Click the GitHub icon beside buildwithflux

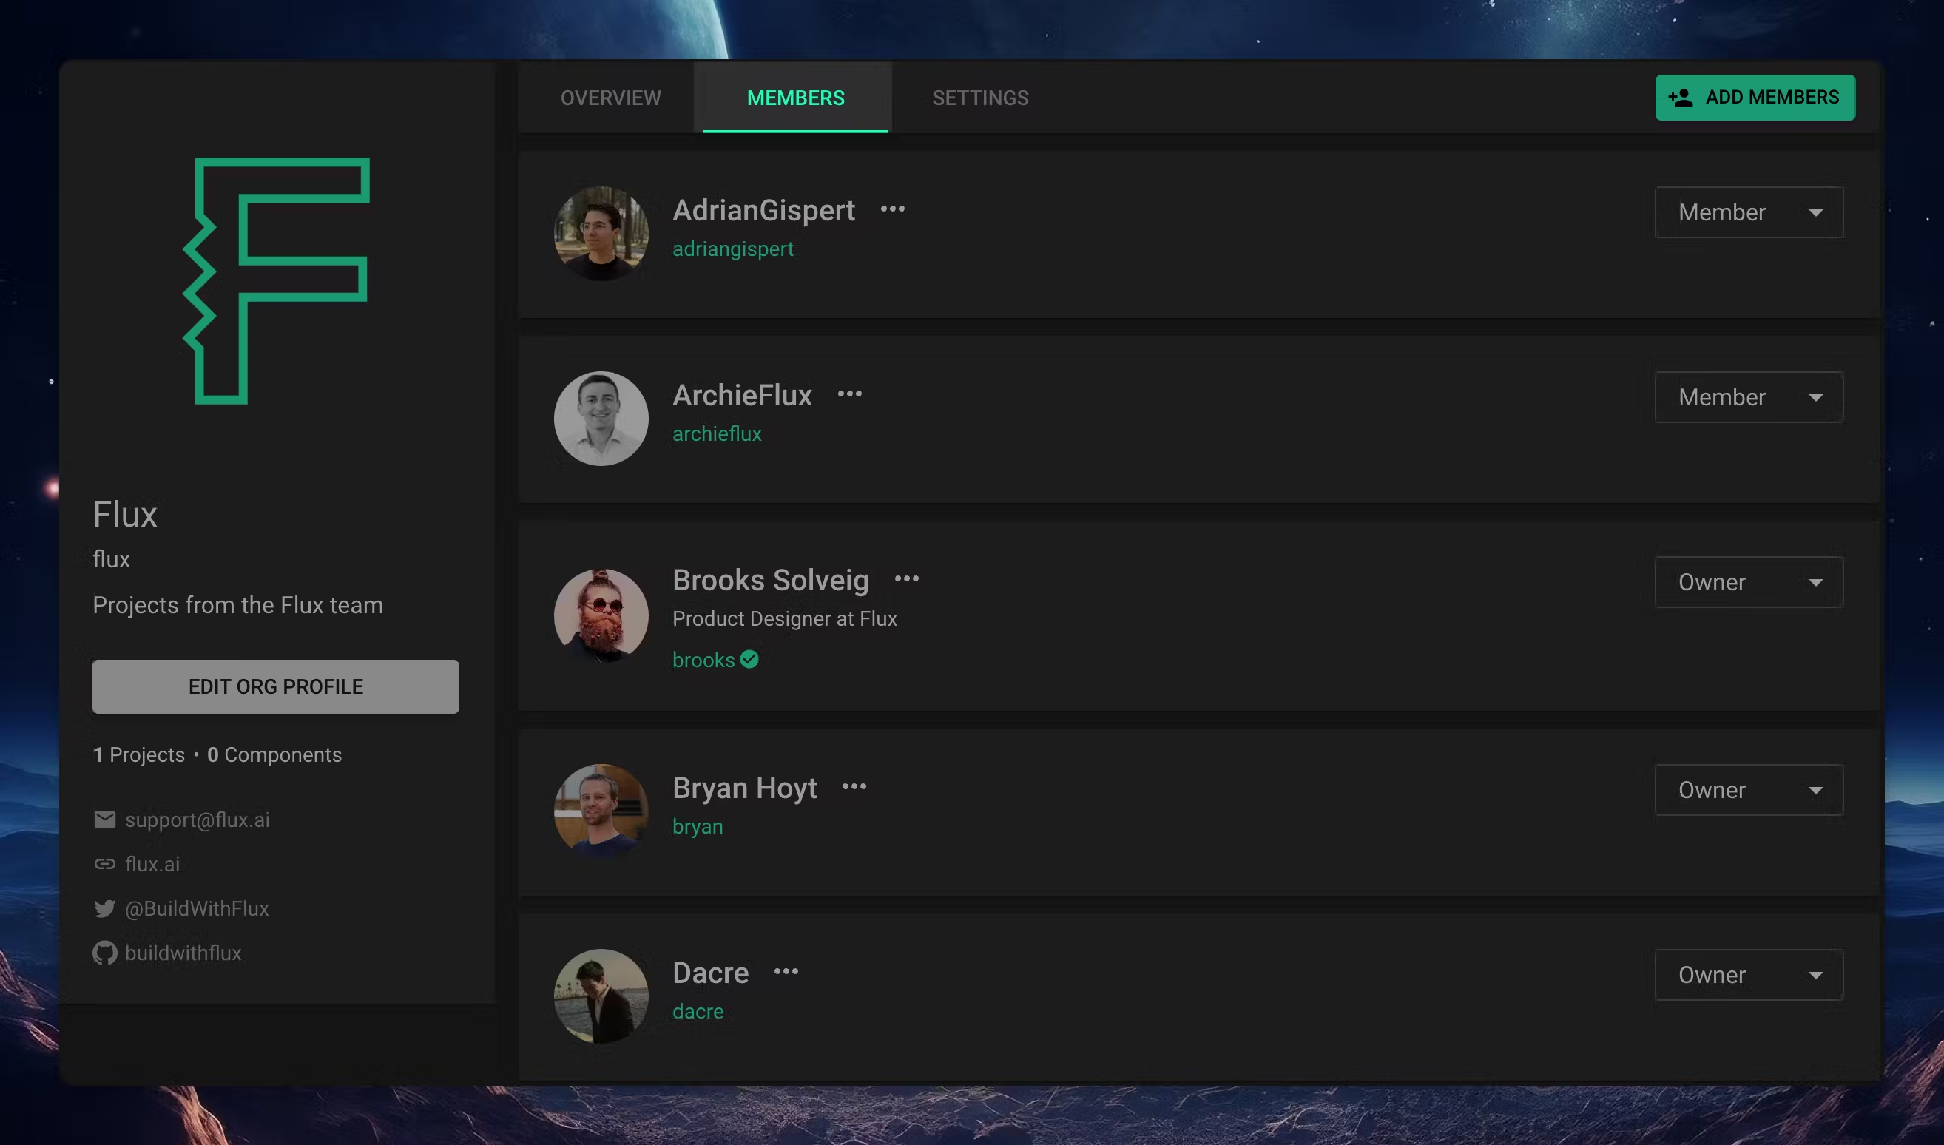pyautogui.click(x=104, y=953)
